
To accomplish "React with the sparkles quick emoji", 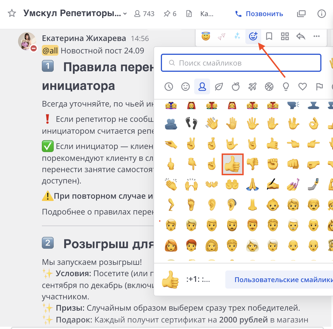I will pos(237,36).
